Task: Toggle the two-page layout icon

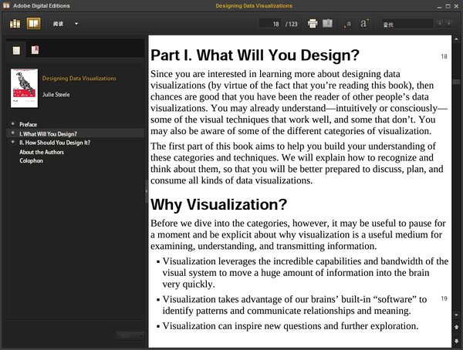Action: coord(327,24)
